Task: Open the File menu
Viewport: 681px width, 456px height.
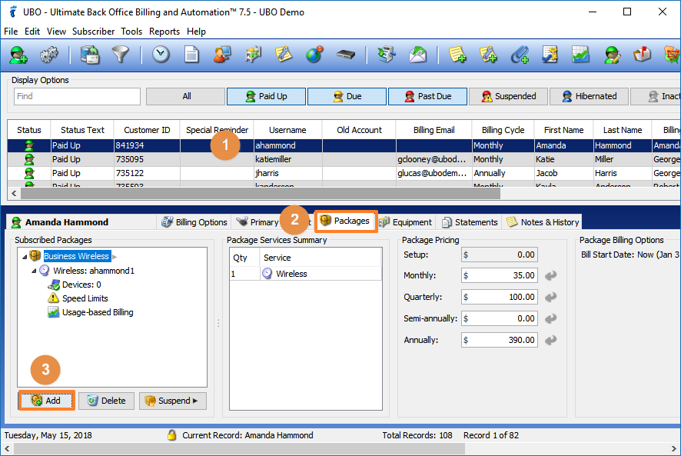Action: (11, 32)
